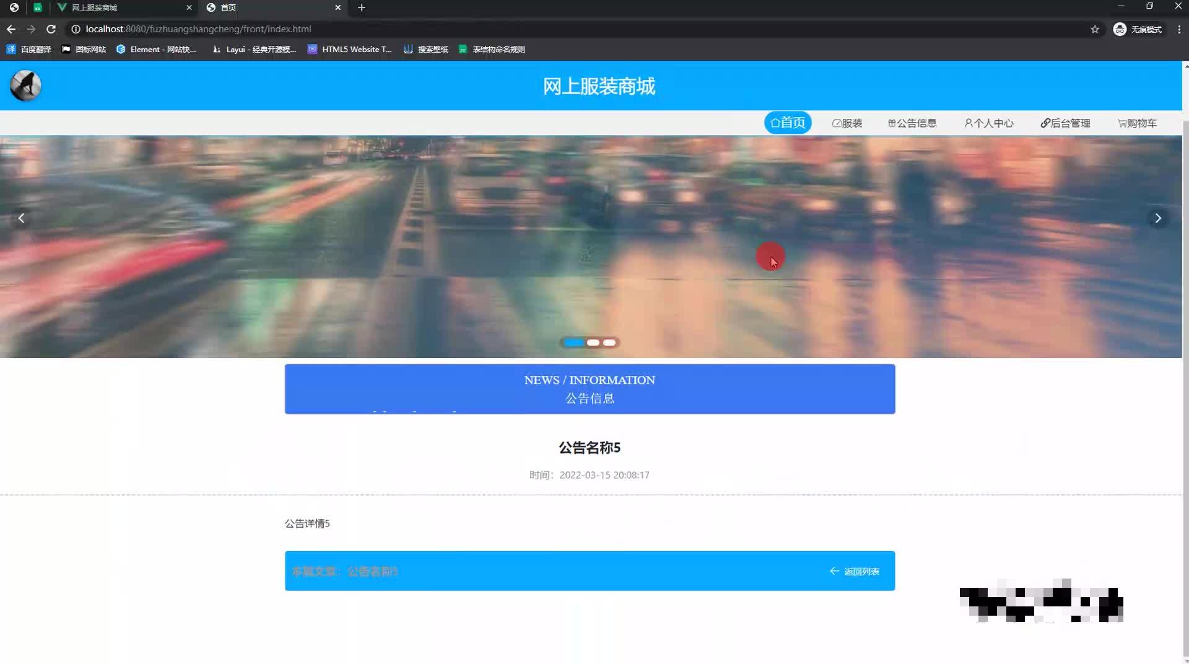
Task: Go to 首页 in the navigation menu
Action: click(788, 123)
